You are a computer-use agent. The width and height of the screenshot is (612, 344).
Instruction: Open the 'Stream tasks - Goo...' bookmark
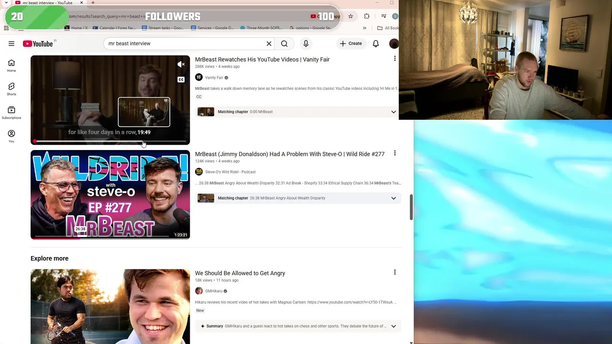(163, 28)
